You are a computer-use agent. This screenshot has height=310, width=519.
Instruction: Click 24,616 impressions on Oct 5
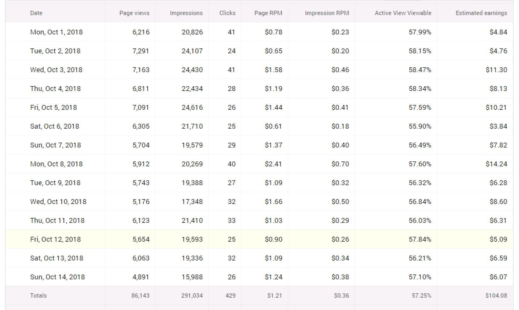(192, 107)
